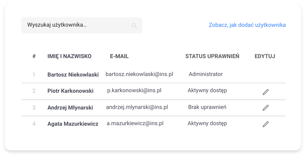Edit Andrzej Młynarski with pencil icon
Image resolution: width=306 pixels, height=157 pixels.
[266, 108]
